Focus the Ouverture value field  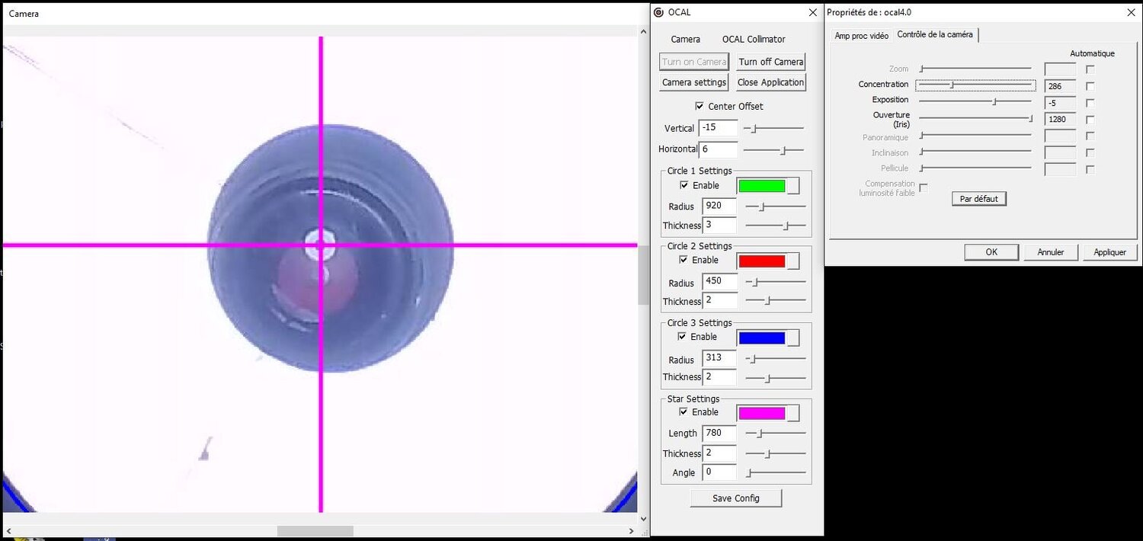pos(1061,120)
